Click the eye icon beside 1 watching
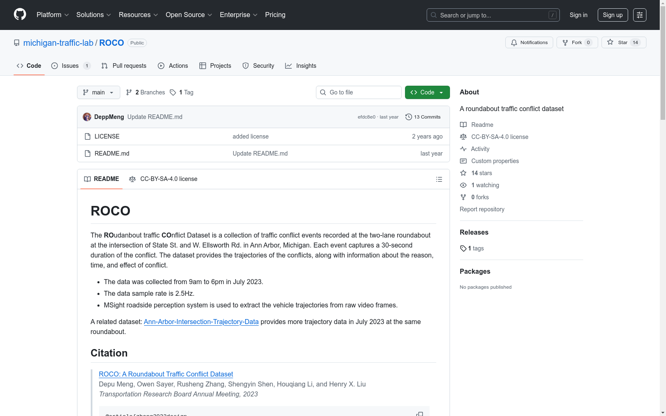The image size is (666, 416). (463, 185)
